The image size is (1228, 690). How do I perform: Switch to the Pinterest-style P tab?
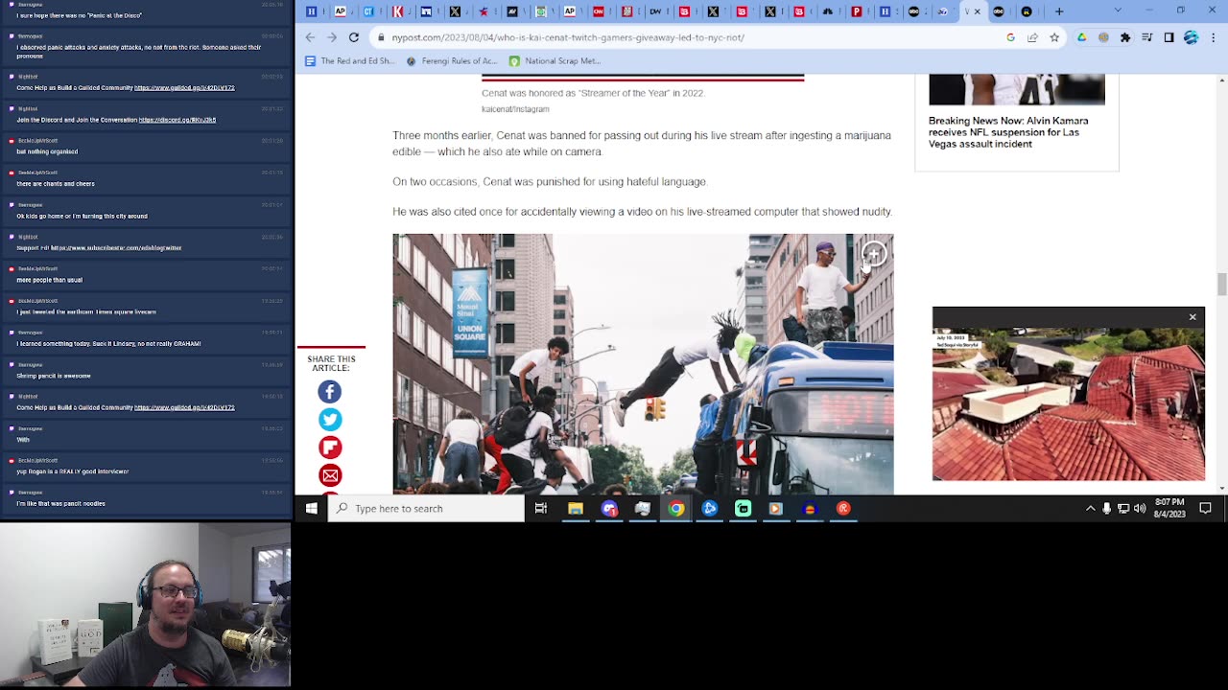[x=857, y=11]
